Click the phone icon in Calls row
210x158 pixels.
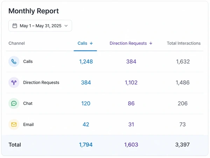click(14, 62)
